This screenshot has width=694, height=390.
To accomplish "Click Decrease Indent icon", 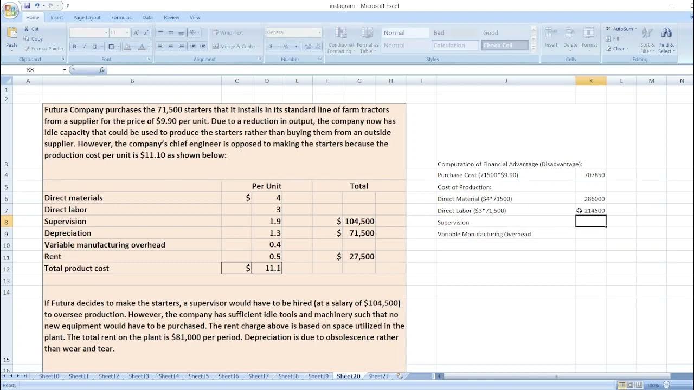I will [192, 47].
